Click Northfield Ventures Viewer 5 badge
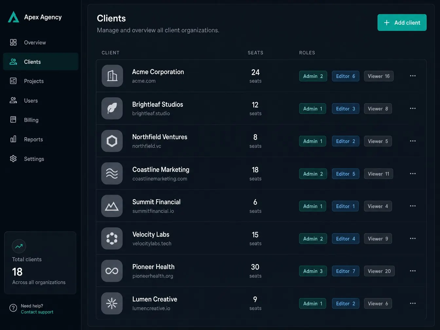This screenshot has height=330, width=440. click(378, 141)
